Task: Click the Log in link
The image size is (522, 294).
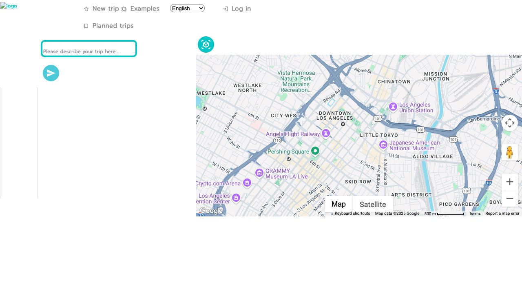Action: [x=237, y=9]
